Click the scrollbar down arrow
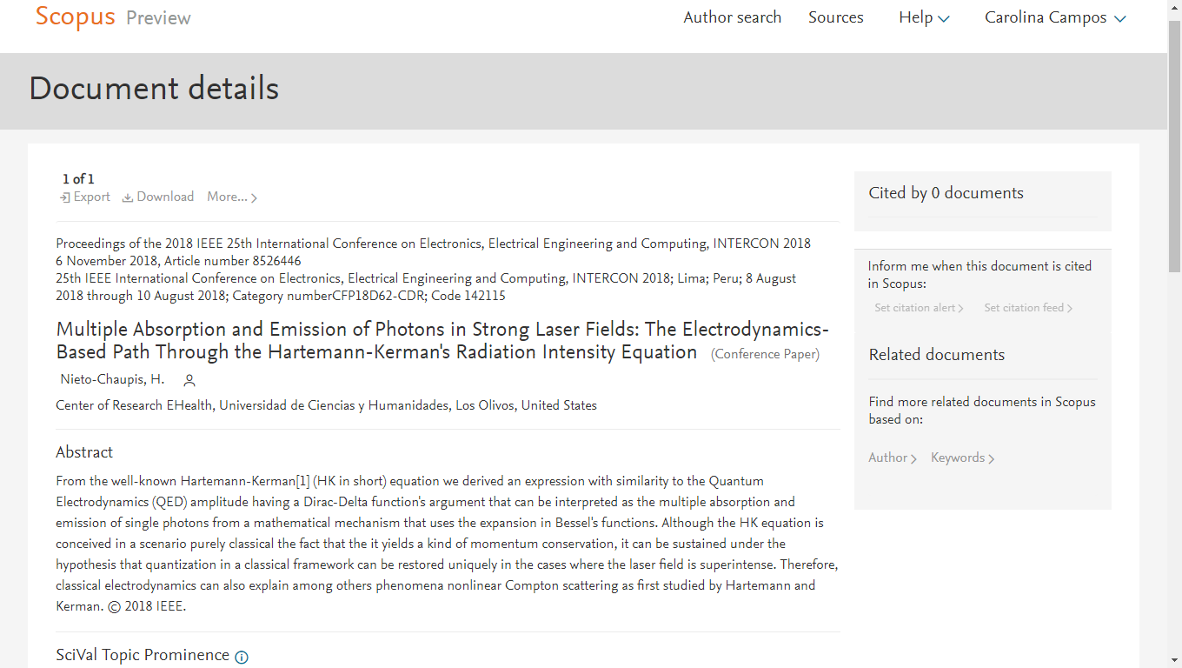1182x668 pixels. 1174,660
